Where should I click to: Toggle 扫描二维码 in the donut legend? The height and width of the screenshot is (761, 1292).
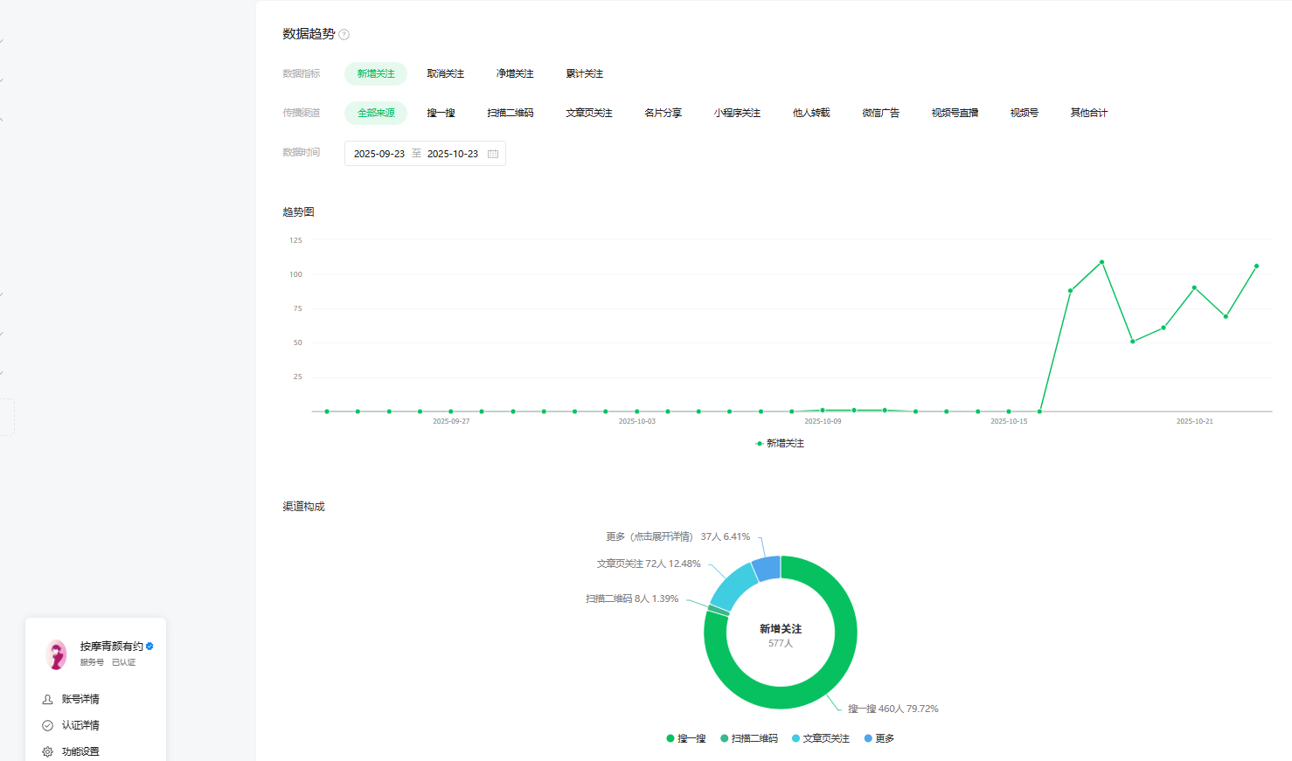pyautogui.click(x=748, y=739)
